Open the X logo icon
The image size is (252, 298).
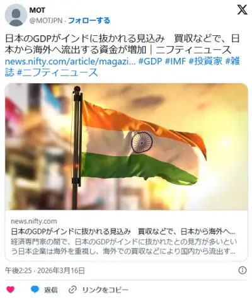pos(242,10)
